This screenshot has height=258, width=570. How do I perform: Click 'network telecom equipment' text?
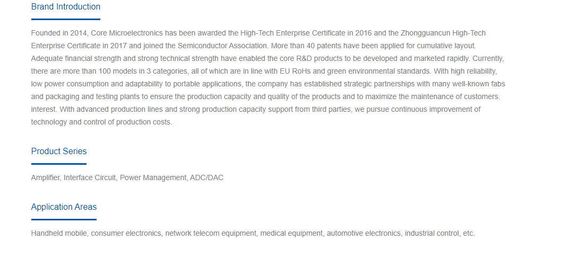(211, 233)
